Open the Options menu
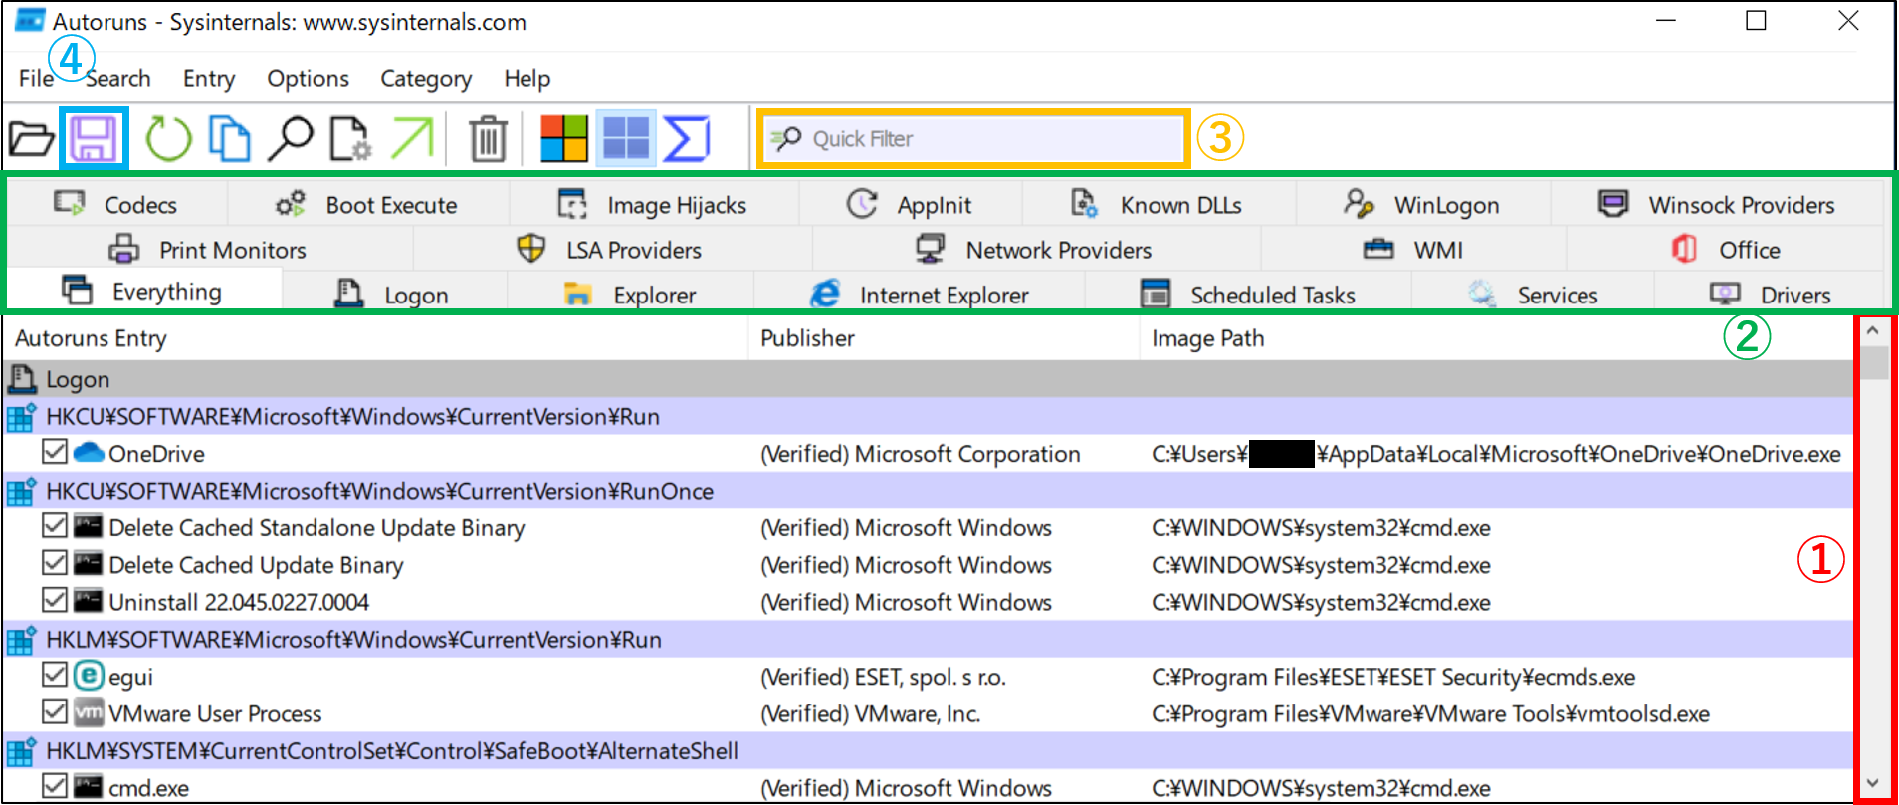1899x805 pixels. (308, 79)
